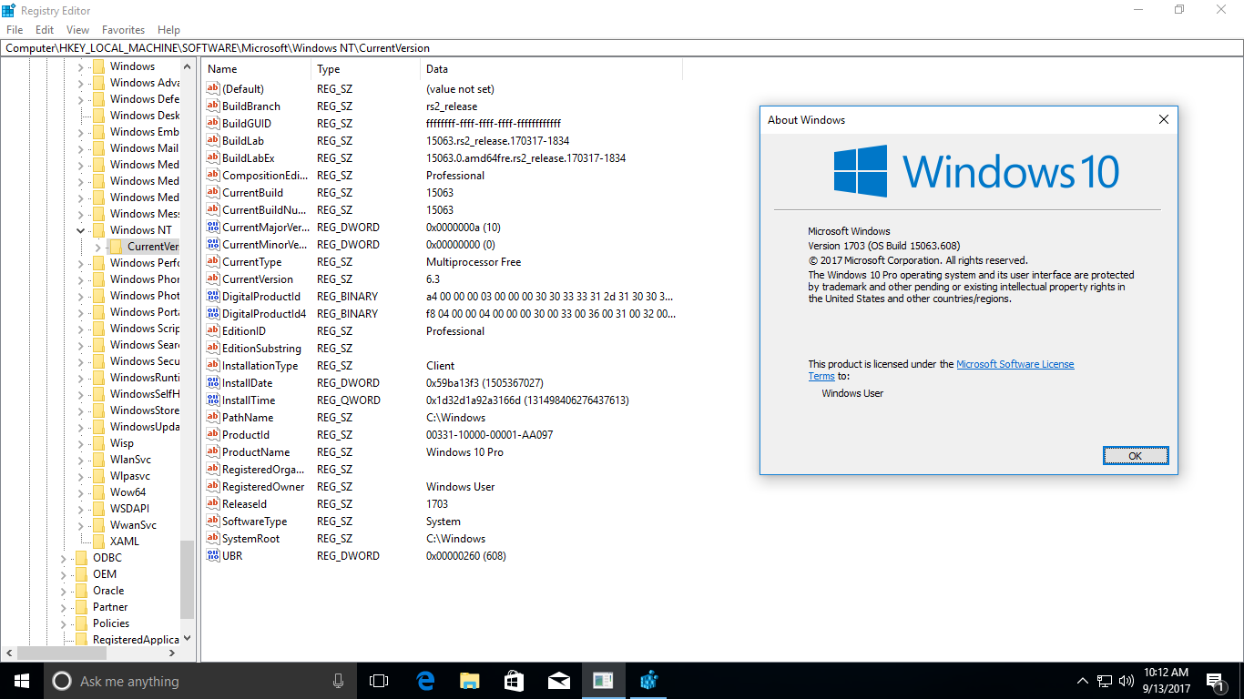Expand the OEM key
This screenshot has width=1244, height=699.
click(x=64, y=574)
